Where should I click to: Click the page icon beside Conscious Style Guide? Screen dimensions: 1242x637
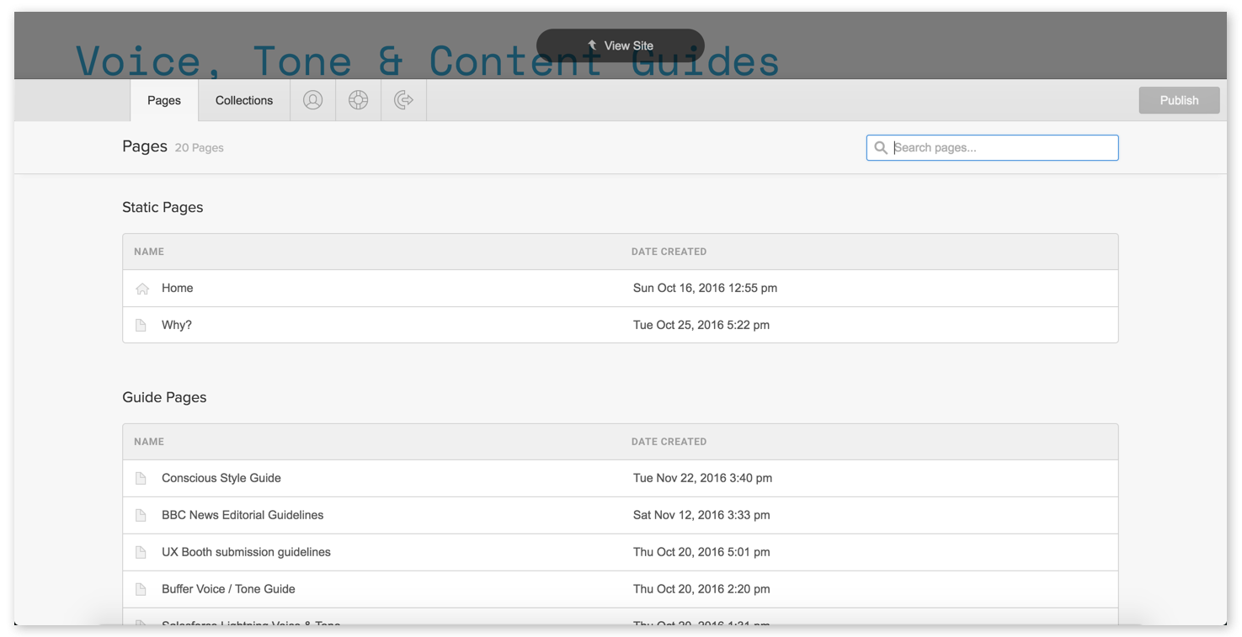141,477
